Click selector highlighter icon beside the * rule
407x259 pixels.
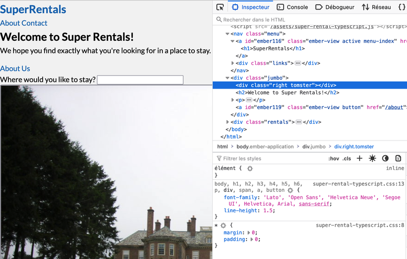pos(223,225)
